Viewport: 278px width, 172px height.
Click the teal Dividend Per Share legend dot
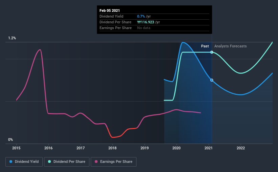tap(49, 162)
